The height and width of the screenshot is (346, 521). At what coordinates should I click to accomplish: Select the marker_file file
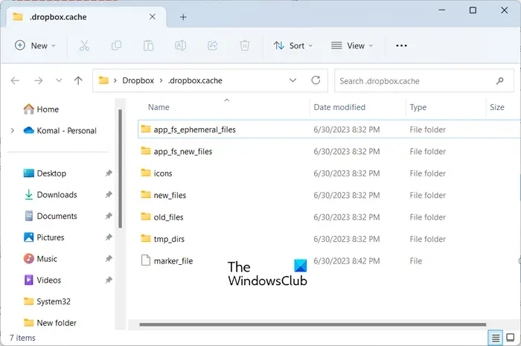click(329, 261)
